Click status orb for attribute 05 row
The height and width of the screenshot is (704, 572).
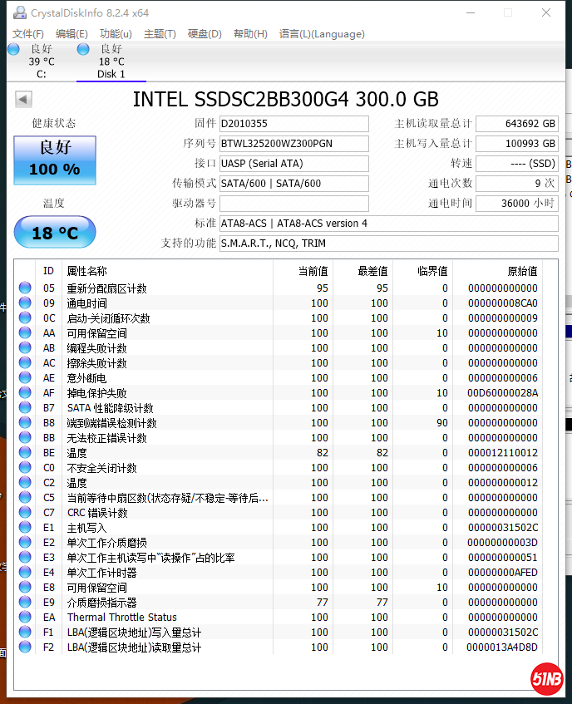click(25, 288)
